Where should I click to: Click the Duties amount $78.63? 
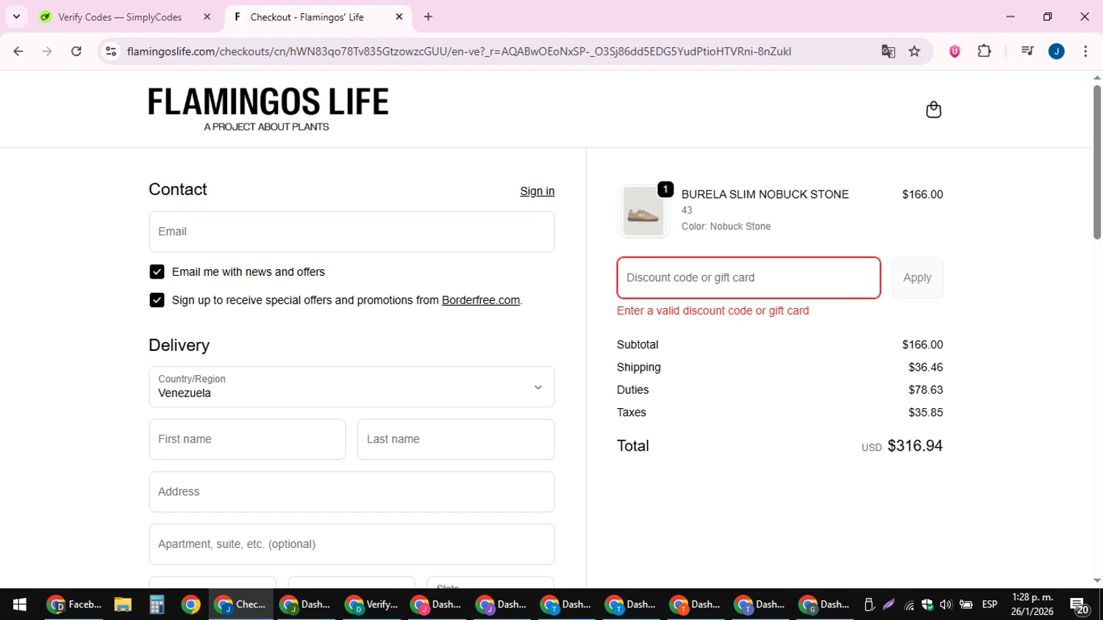point(926,390)
